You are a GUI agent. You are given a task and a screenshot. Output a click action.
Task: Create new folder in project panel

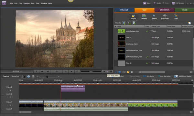[128, 72]
